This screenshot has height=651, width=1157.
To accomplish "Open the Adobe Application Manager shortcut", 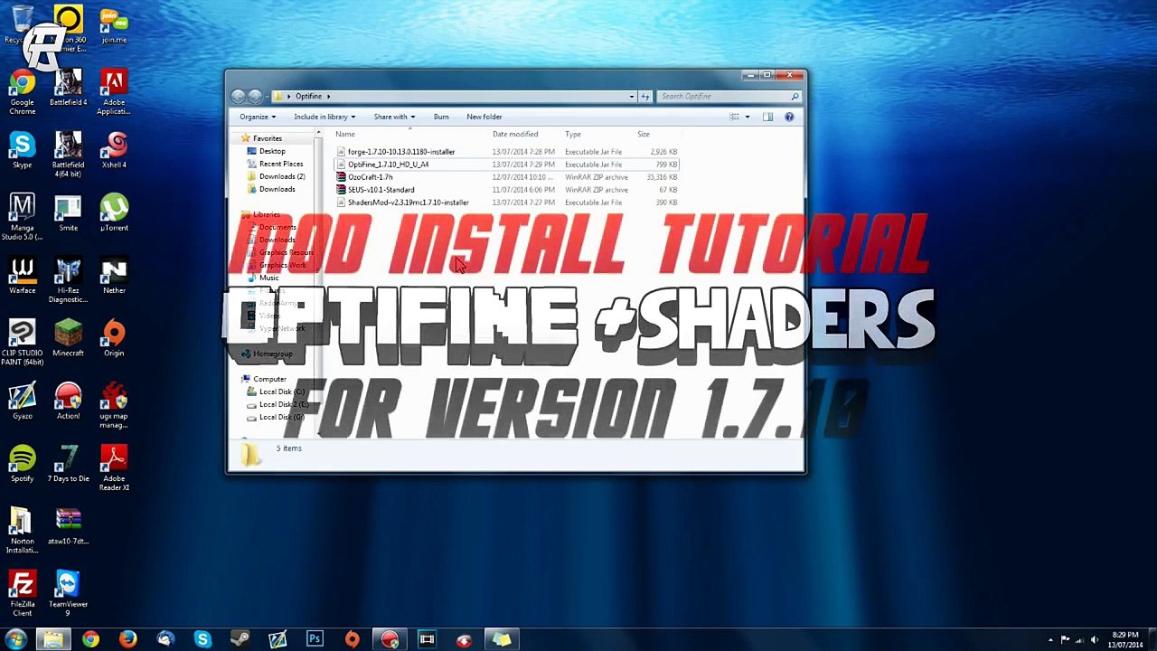I will pyautogui.click(x=114, y=93).
